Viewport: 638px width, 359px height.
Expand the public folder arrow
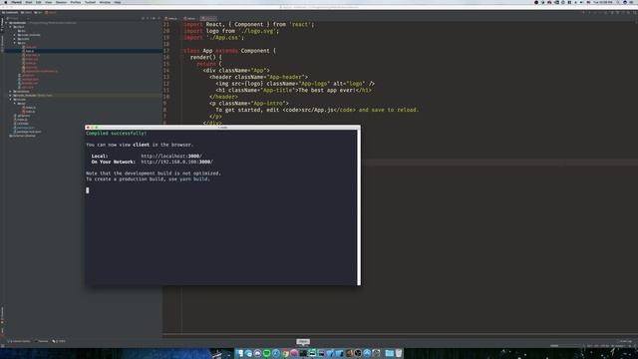point(14,39)
